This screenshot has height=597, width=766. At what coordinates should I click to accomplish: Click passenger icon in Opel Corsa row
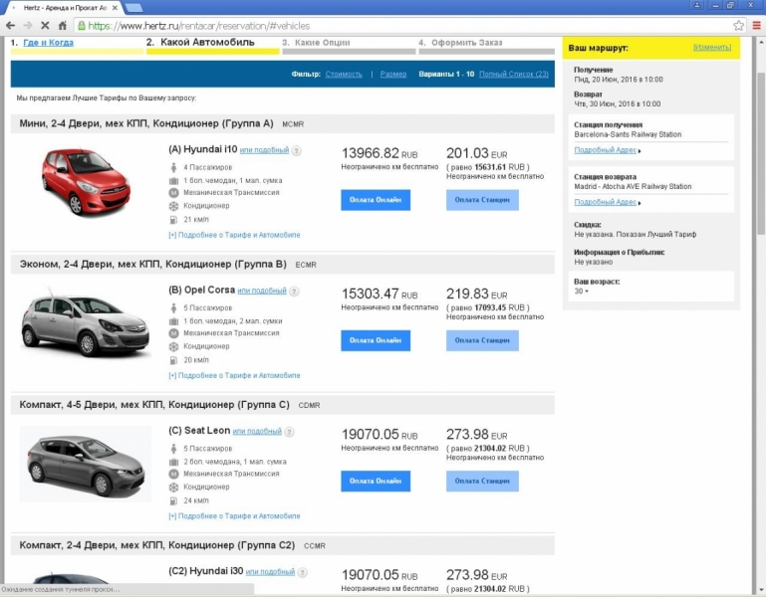[173, 308]
